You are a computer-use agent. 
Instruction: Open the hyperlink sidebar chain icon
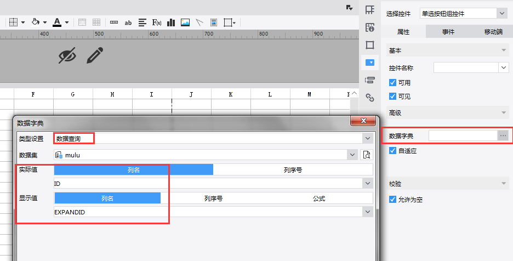pos(370,97)
